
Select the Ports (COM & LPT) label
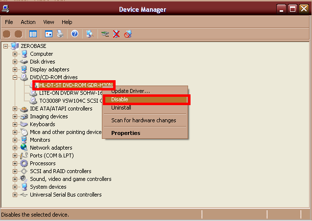click(x=52, y=155)
